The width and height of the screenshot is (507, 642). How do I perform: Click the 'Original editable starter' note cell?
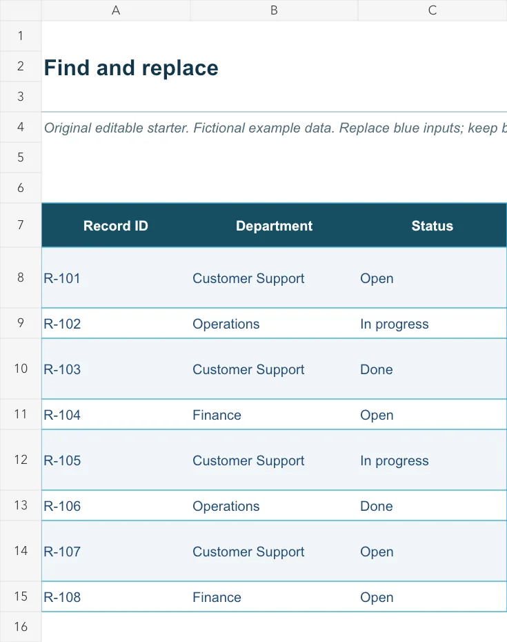tap(116, 127)
